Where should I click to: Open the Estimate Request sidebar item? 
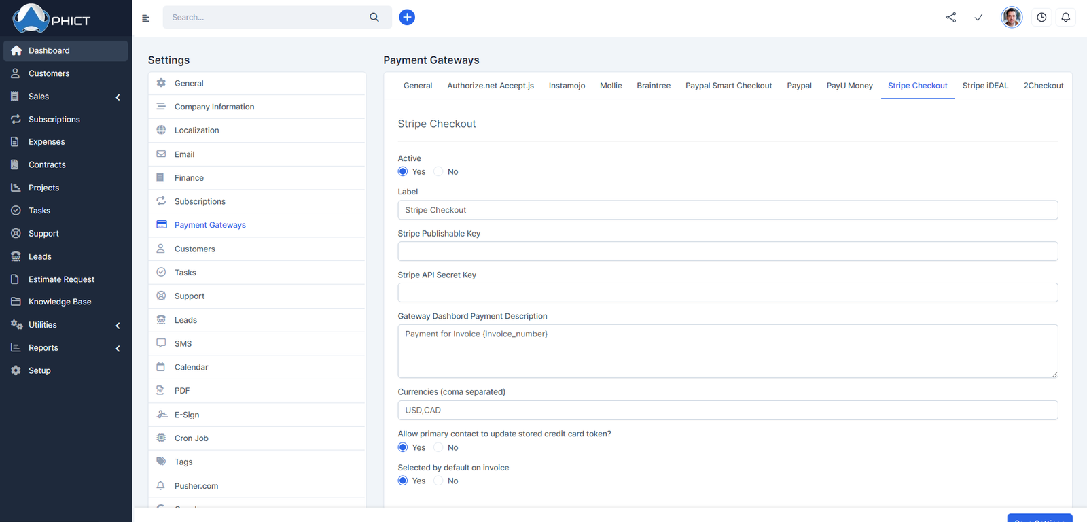point(66,279)
